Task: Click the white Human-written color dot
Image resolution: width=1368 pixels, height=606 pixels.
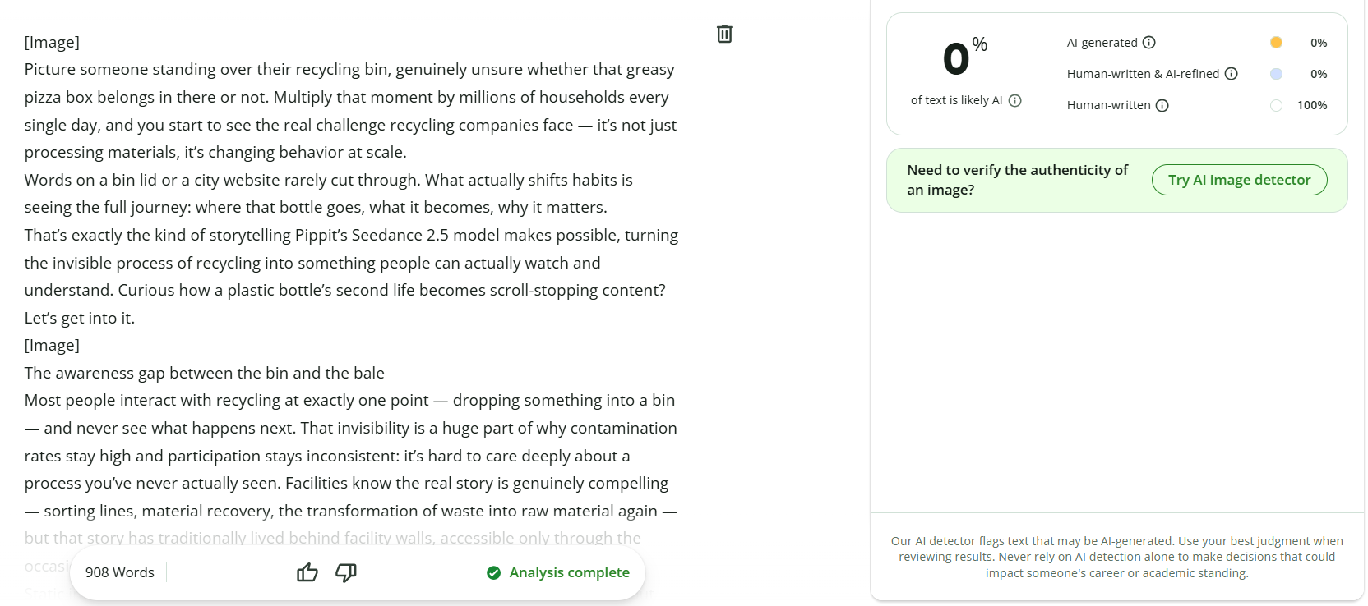Action: tap(1276, 105)
